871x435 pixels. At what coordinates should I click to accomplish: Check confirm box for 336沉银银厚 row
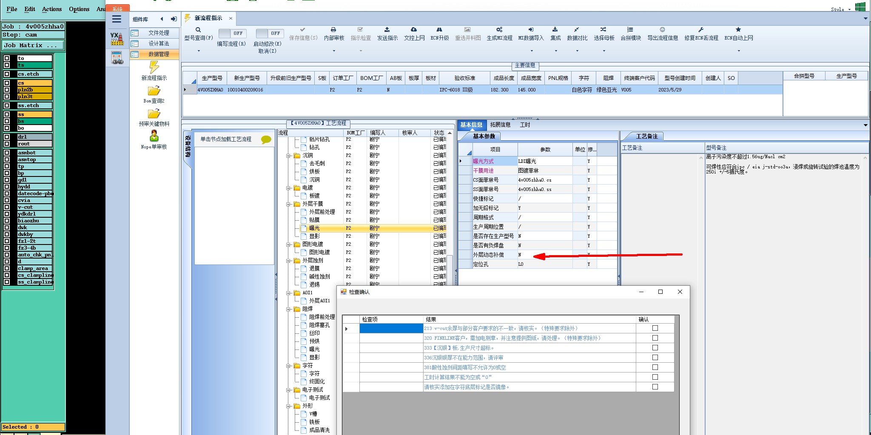(x=655, y=358)
